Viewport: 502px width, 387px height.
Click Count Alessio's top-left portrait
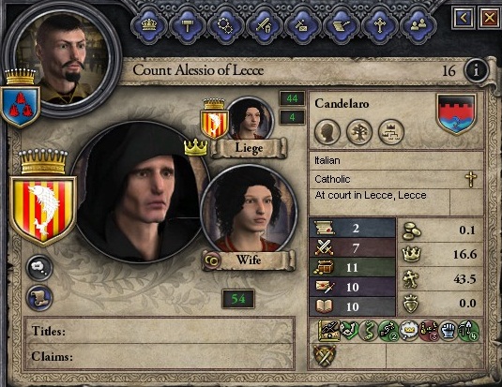[x=63, y=57]
